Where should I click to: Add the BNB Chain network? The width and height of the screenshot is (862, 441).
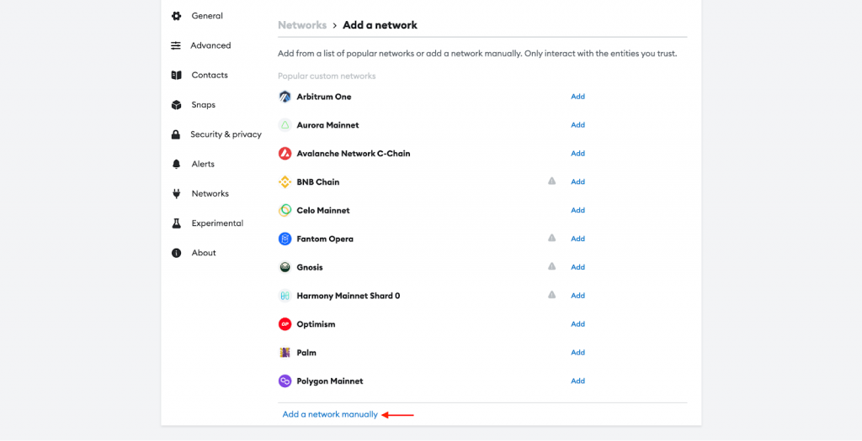[577, 182]
